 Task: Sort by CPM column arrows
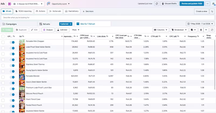click(x=91, y=36)
